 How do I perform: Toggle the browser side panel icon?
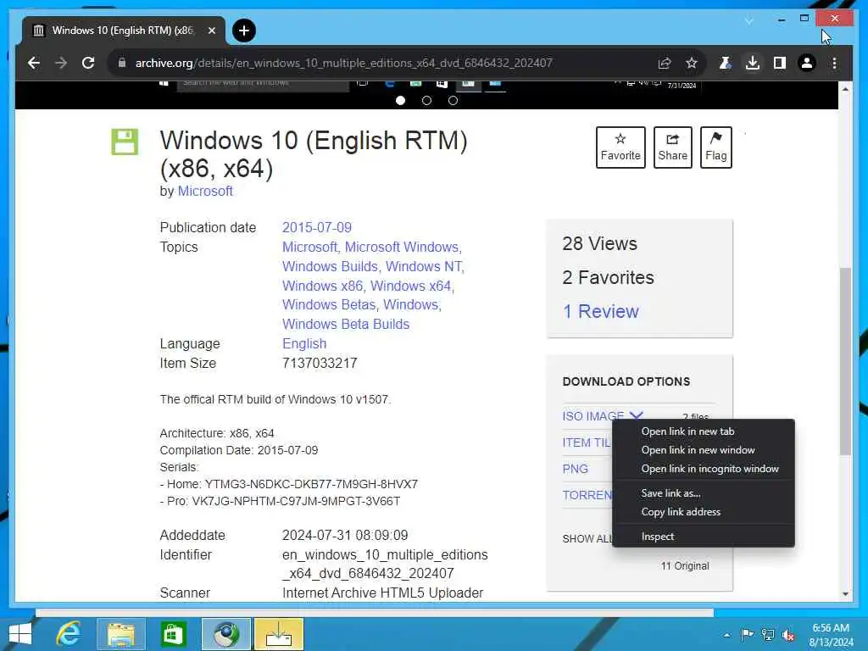[x=780, y=63]
